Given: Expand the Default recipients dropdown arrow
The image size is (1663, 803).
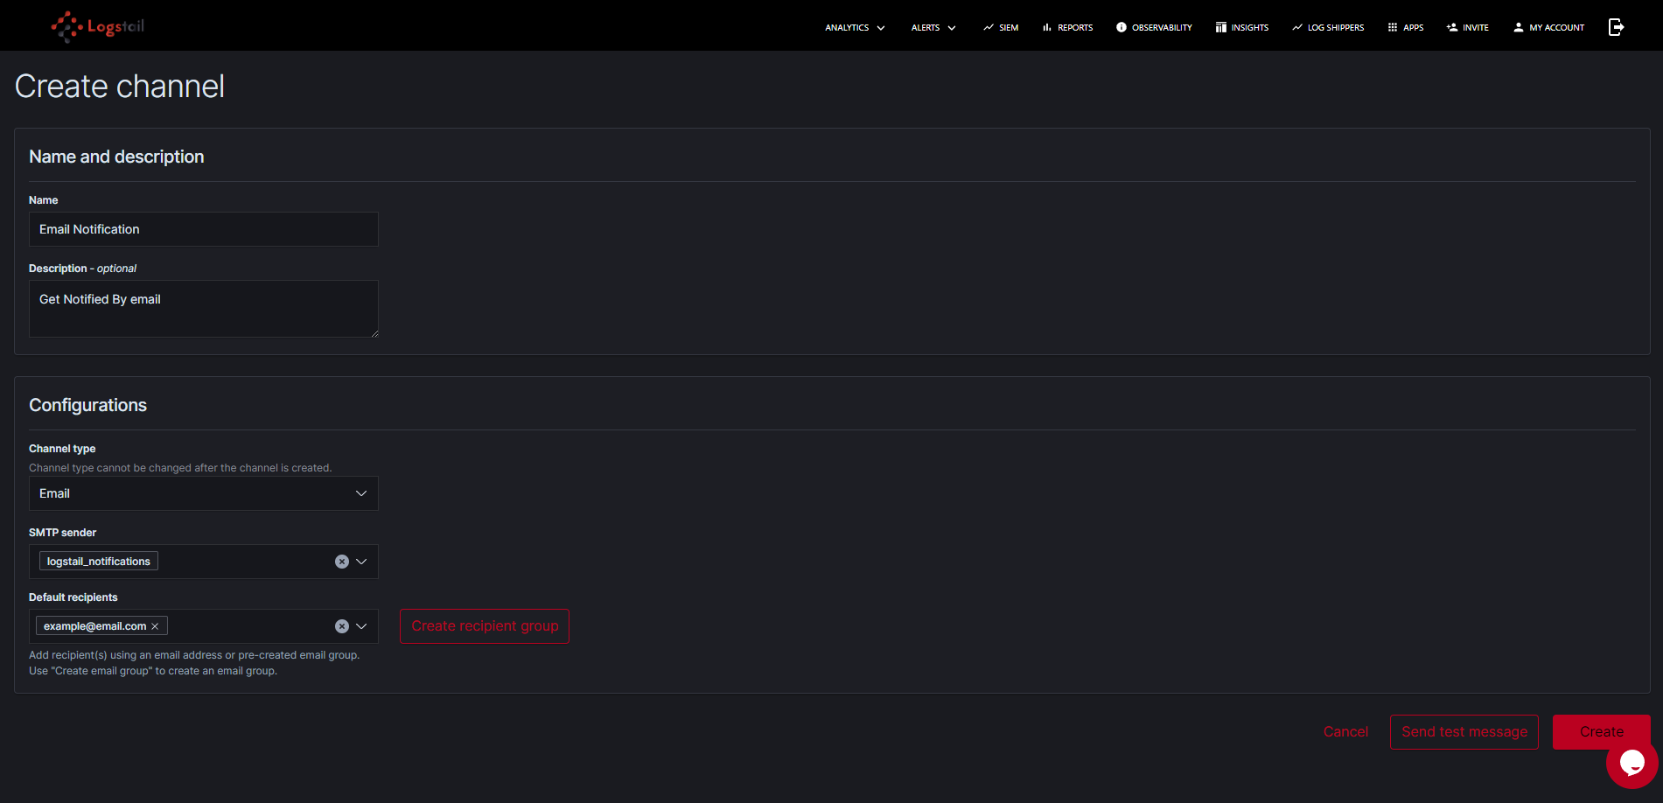Looking at the screenshot, I should (x=361, y=626).
